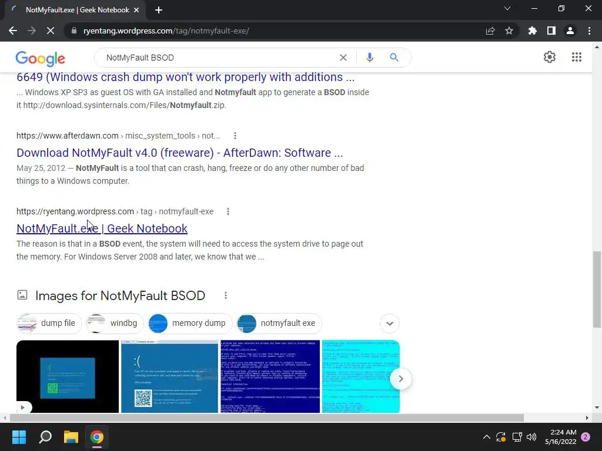Clear the search query with X
Image resolution: width=602 pixels, height=451 pixels.
coord(343,58)
